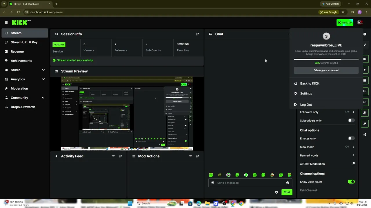Image resolution: width=371 pixels, height=208 pixels.
Task: Choose Log Out from profile menu
Action: point(326,105)
